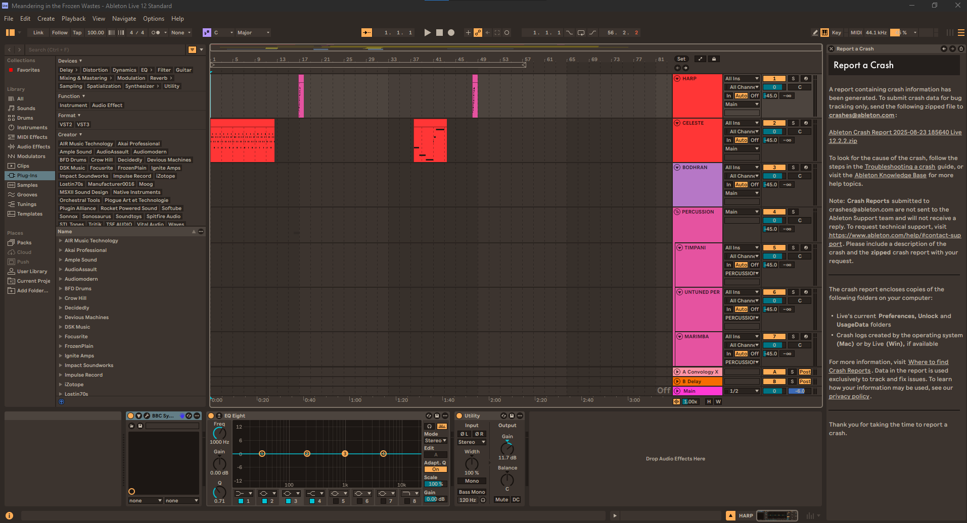Open the Playback menu
967x523 pixels.
tap(74, 19)
